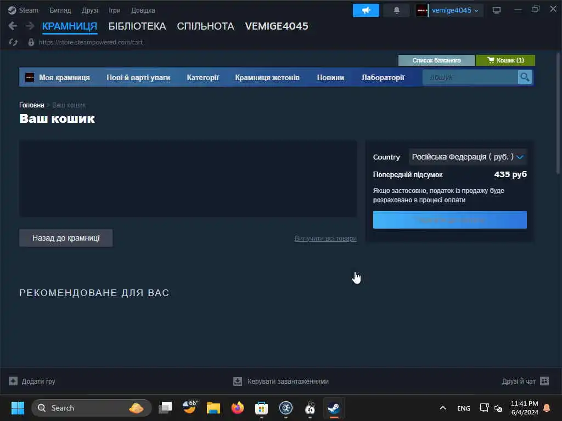This screenshot has width=562, height=421.
Task: Click the announcements megaphone icon
Action: point(366,10)
